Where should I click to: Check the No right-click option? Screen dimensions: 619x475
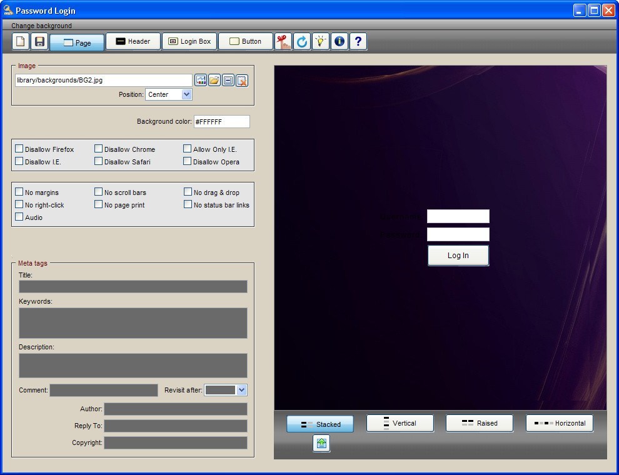19,204
